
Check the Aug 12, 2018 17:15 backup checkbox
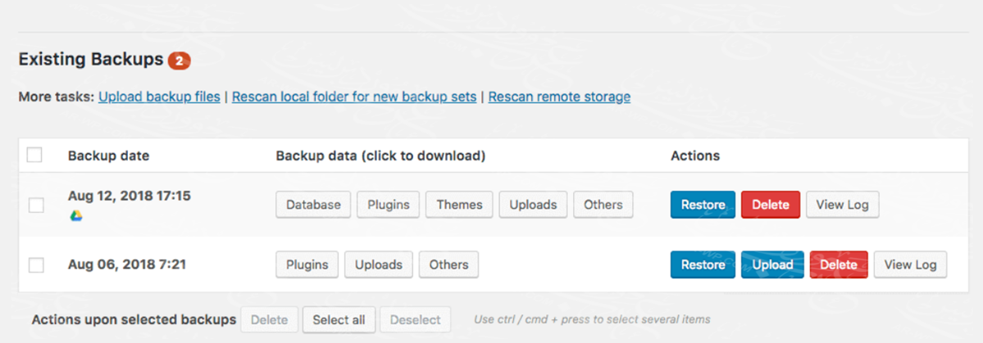tap(36, 205)
